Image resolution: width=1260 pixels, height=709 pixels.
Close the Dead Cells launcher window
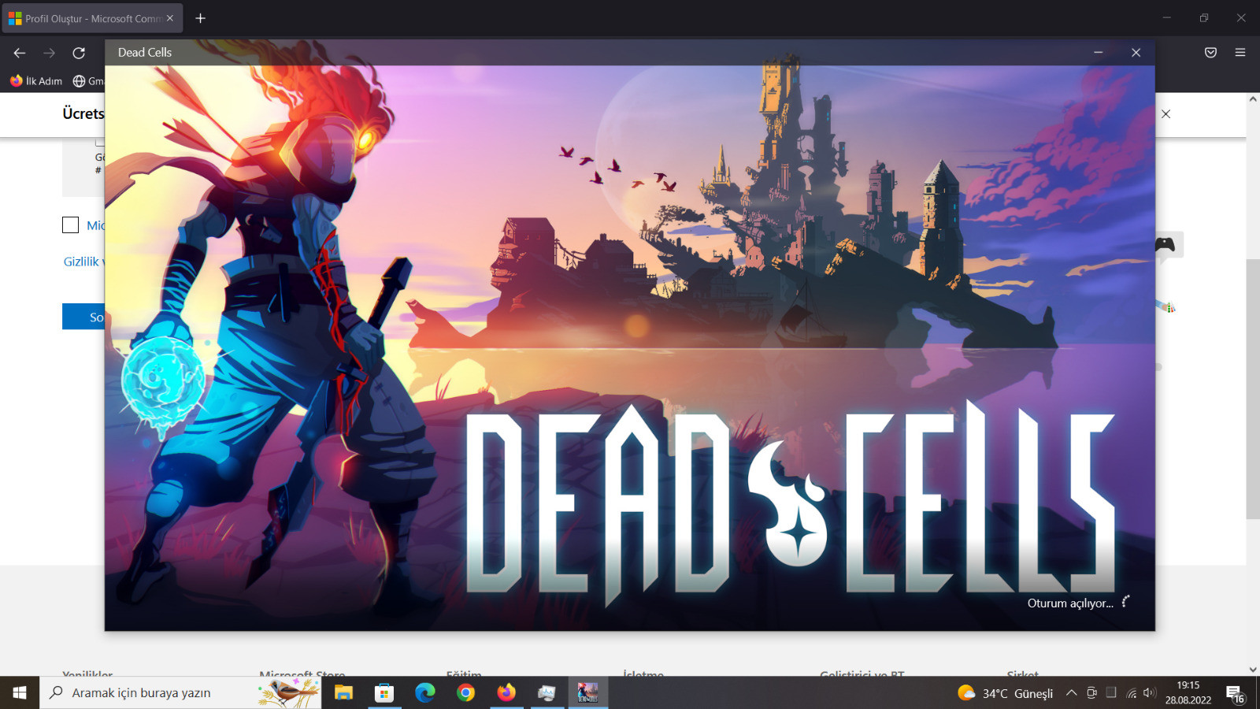(1136, 53)
